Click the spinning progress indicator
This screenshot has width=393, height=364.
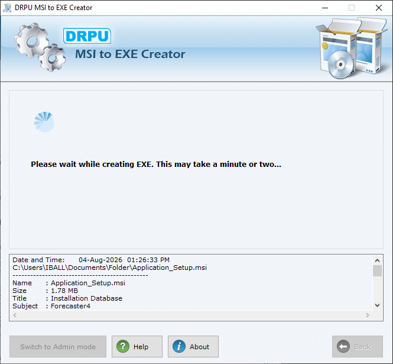pos(44,122)
